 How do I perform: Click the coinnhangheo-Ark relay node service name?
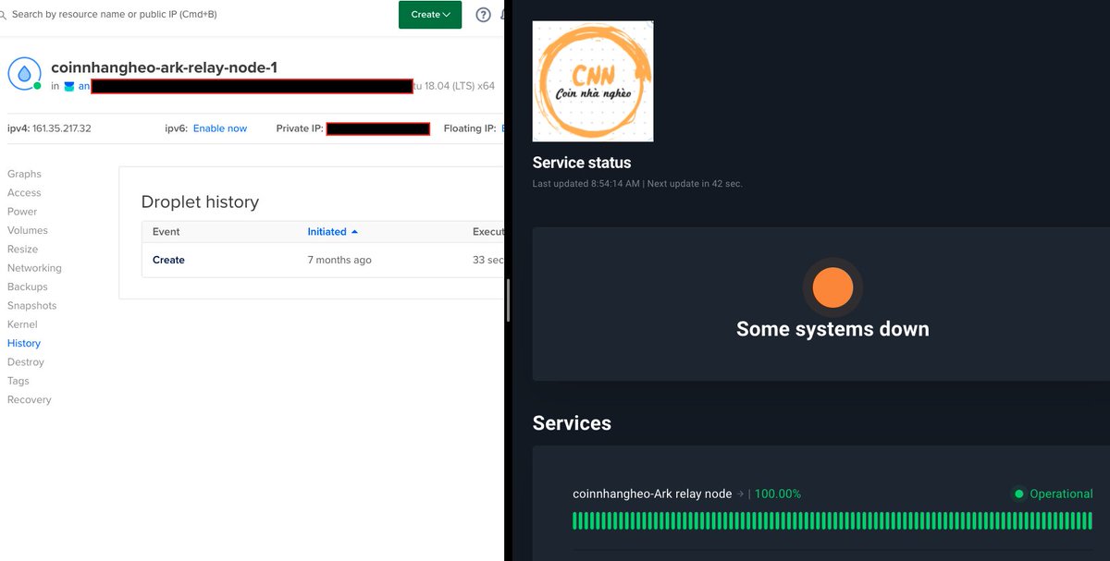(652, 494)
